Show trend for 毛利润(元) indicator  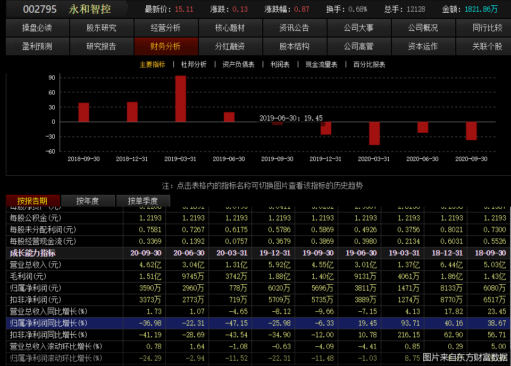pyautogui.click(x=28, y=276)
